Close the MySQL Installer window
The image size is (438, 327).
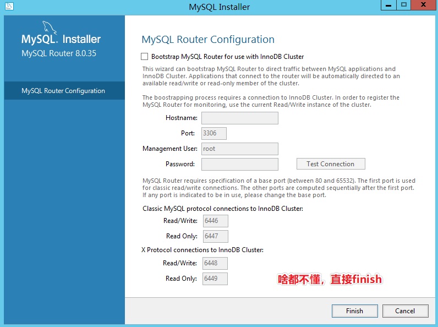tap(424, 5)
